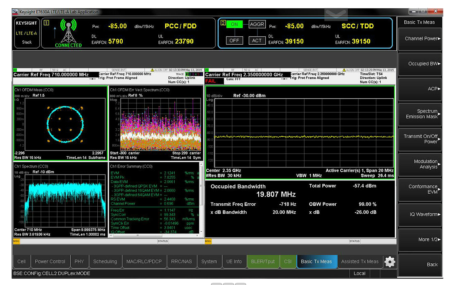
Task: Click the left MSG indicator icon
Action: click(16, 241)
